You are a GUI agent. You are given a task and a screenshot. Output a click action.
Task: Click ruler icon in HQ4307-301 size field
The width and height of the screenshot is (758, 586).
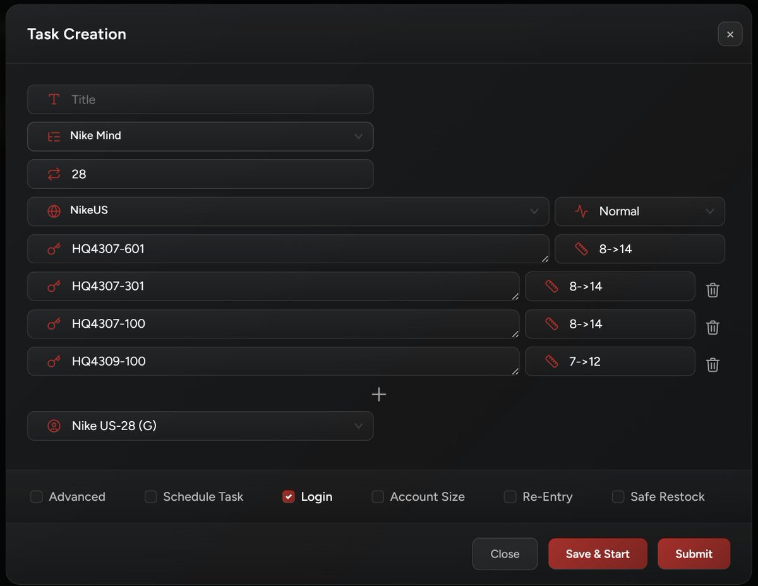point(552,286)
